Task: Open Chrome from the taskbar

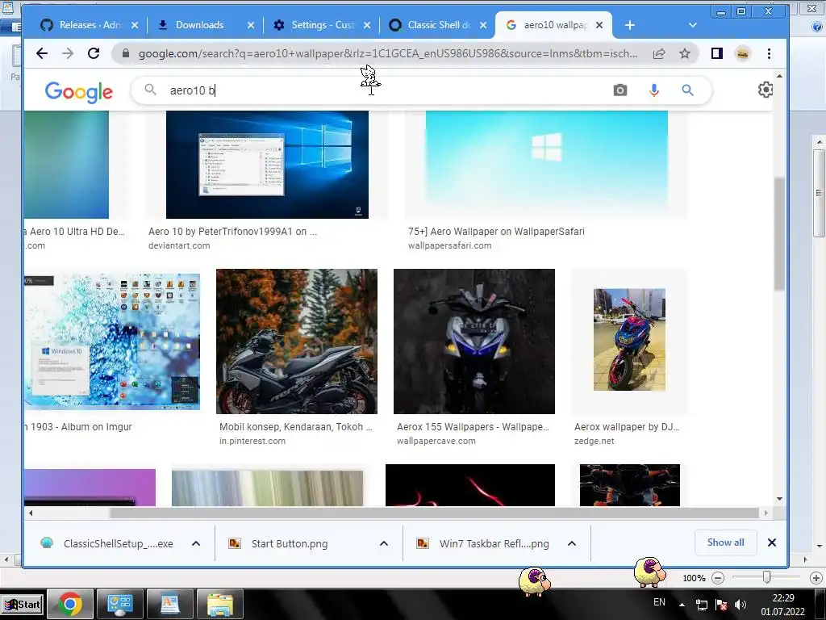Action: [70, 604]
